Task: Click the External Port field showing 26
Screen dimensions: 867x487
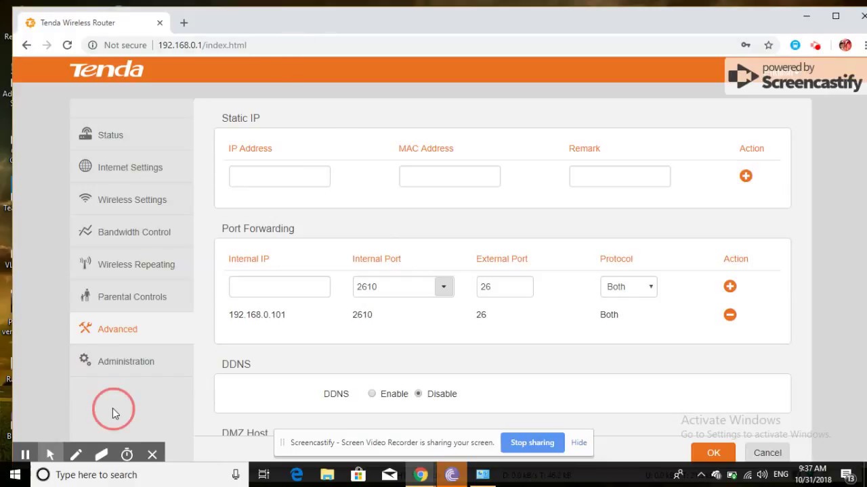Action: pos(505,287)
